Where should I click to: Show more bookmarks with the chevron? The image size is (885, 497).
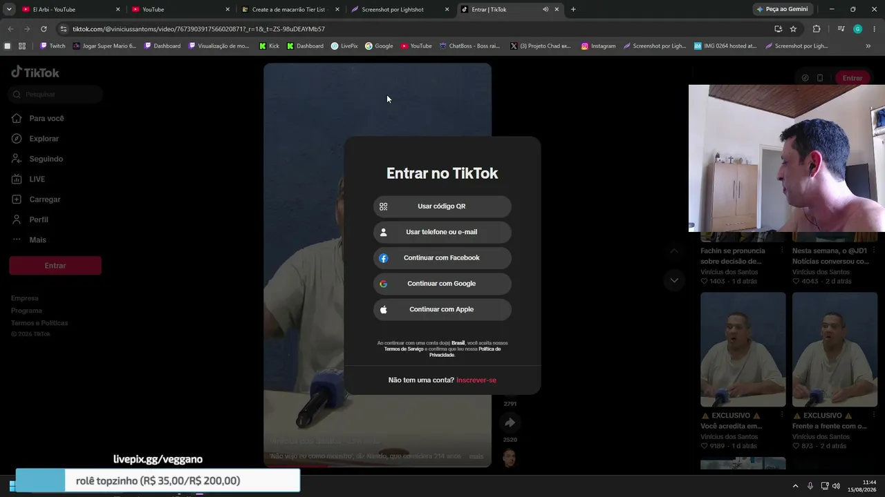click(868, 46)
